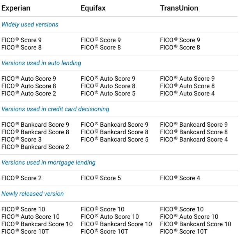Click "Versions used in credit card decisioning"

55,109
